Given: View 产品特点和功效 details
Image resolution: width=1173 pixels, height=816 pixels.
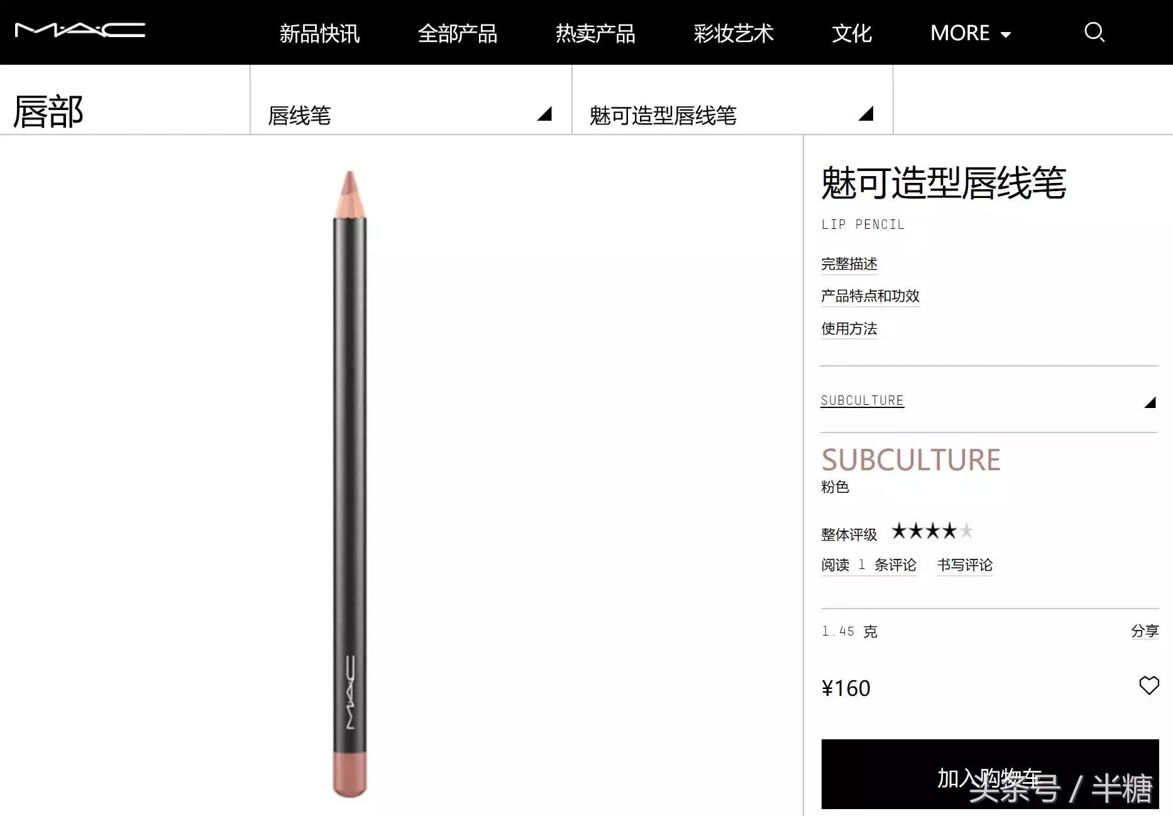Looking at the screenshot, I should click(870, 296).
